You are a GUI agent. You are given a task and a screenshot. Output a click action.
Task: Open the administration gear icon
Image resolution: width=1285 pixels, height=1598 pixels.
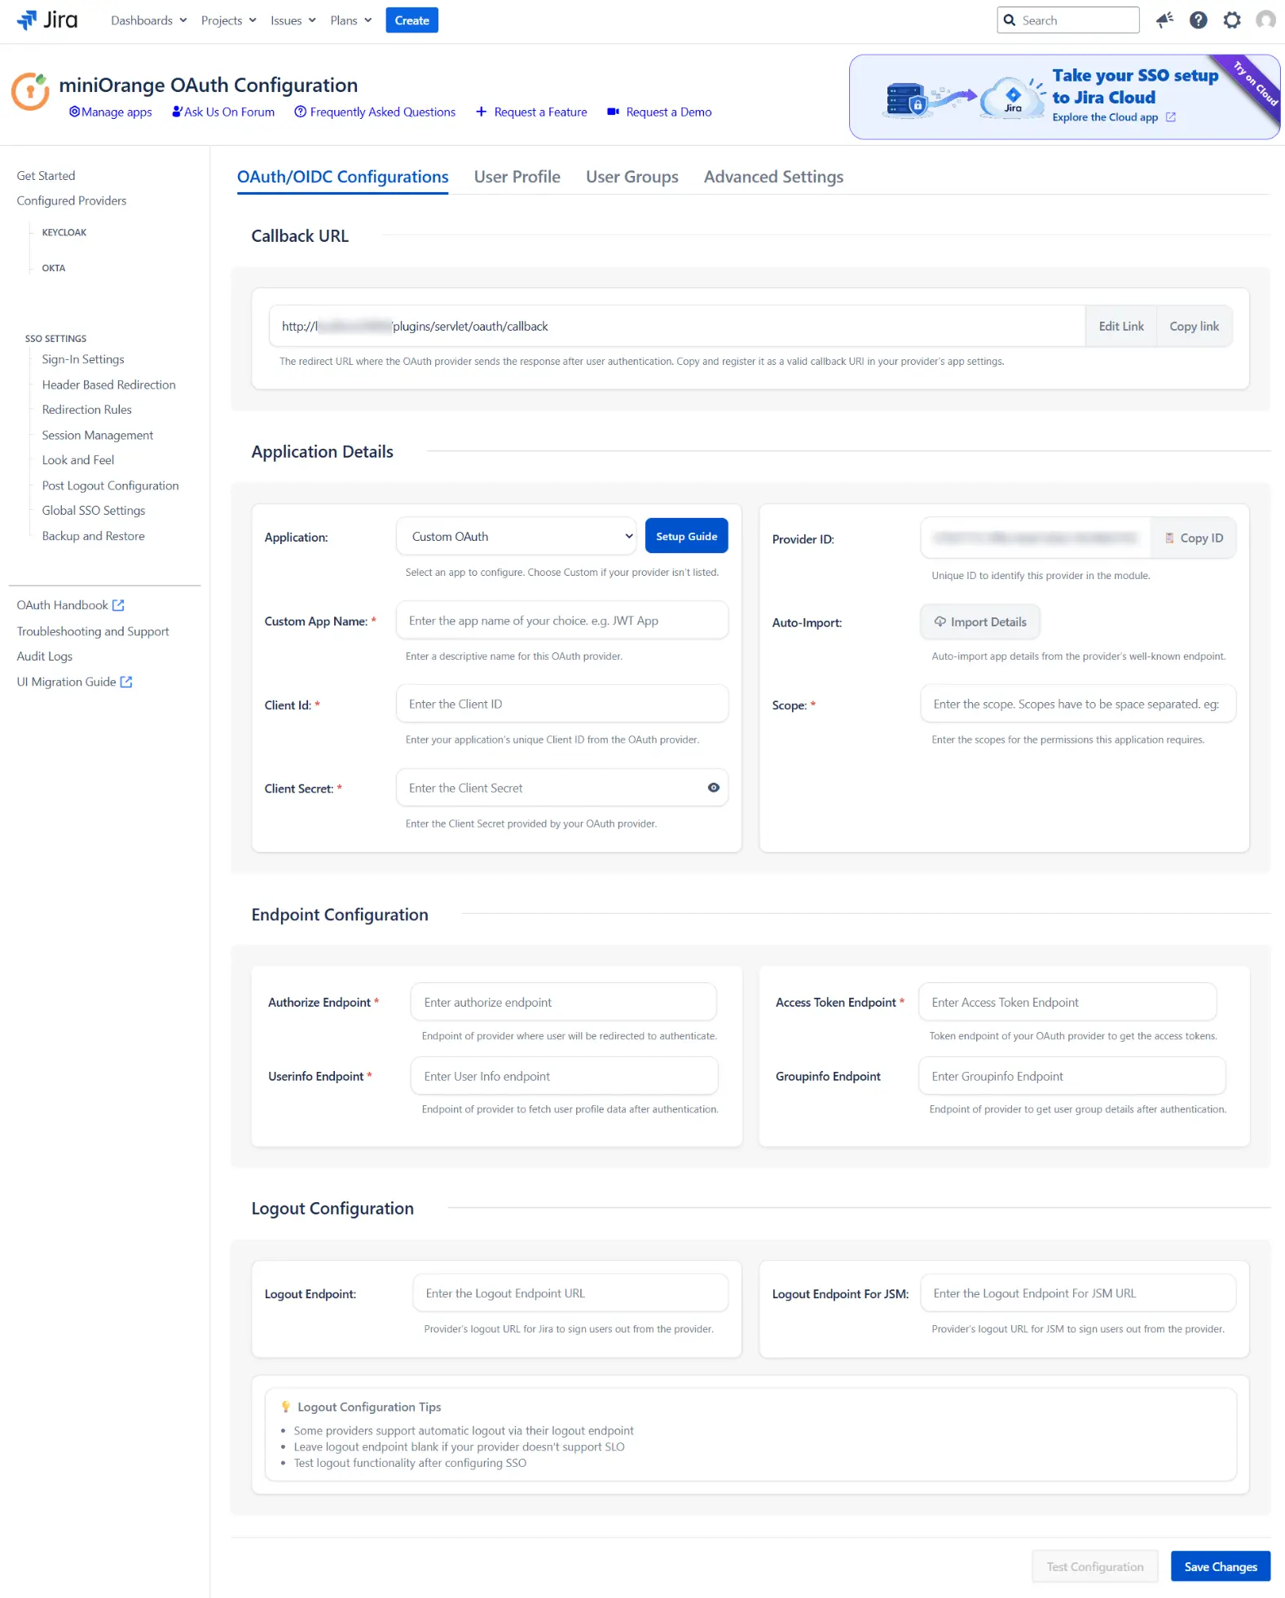click(x=1232, y=20)
